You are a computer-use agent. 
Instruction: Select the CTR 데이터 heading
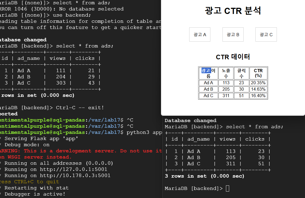point(233,57)
